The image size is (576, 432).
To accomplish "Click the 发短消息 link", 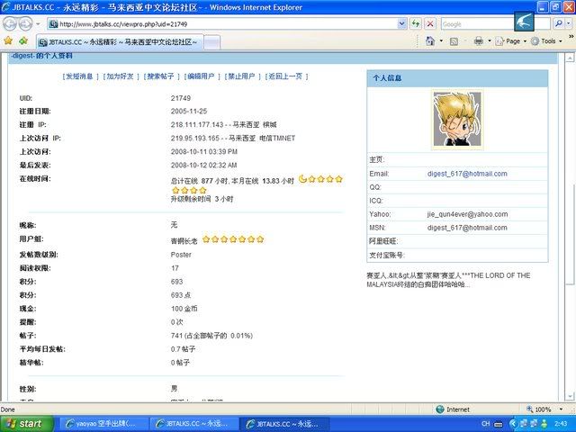I will pyautogui.click(x=79, y=76).
